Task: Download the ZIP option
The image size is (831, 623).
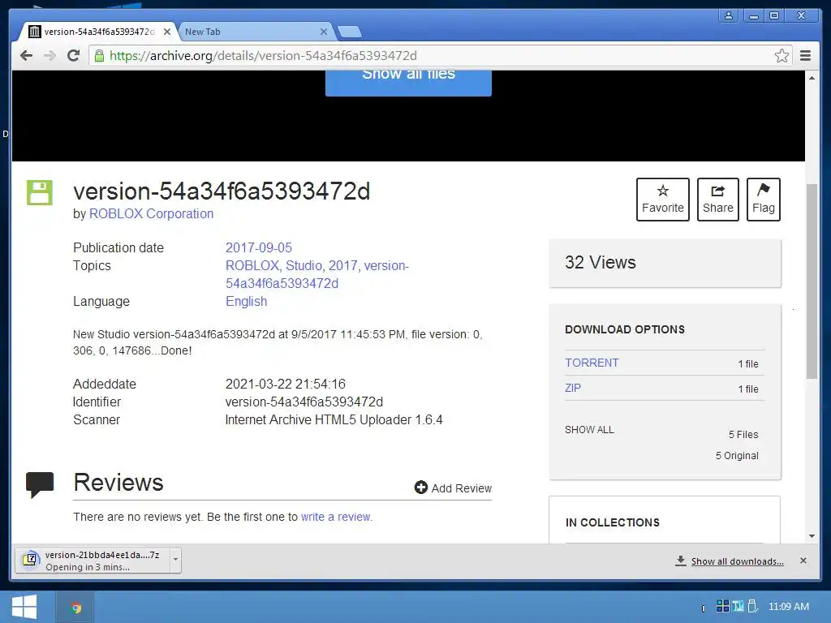Action: pyautogui.click(x=573, y=388)
